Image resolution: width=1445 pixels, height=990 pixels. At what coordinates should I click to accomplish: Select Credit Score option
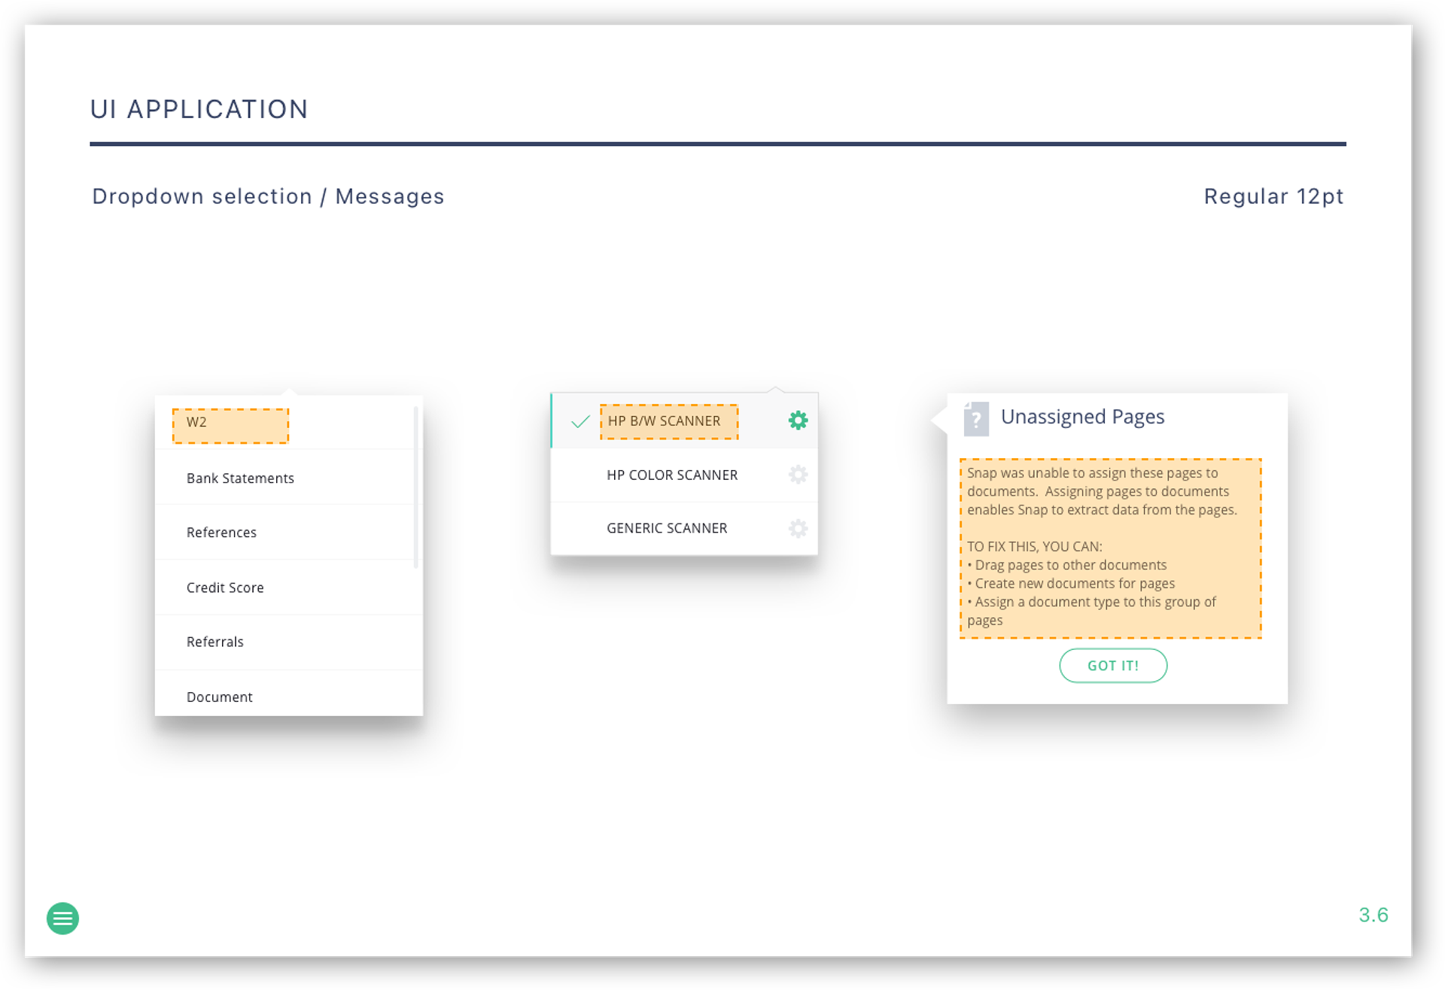coord(225,588)
